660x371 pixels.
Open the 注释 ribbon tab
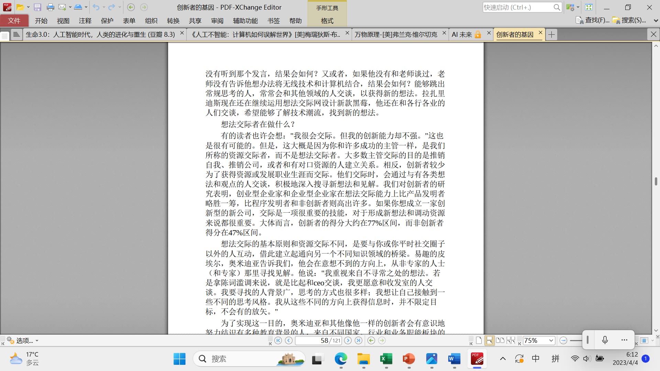point(85,21)
